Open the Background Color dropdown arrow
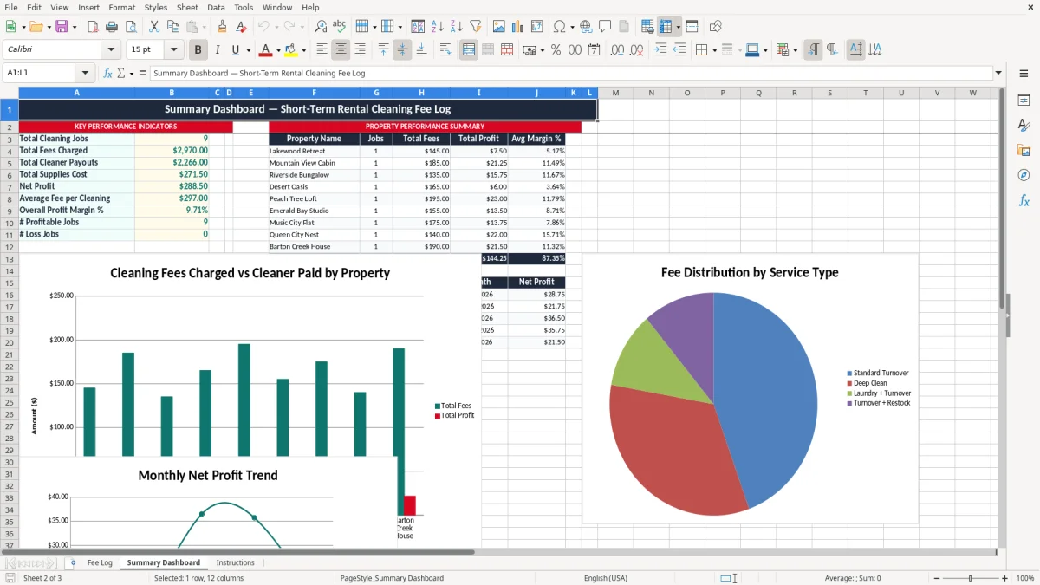 click(x=303, y=50)
